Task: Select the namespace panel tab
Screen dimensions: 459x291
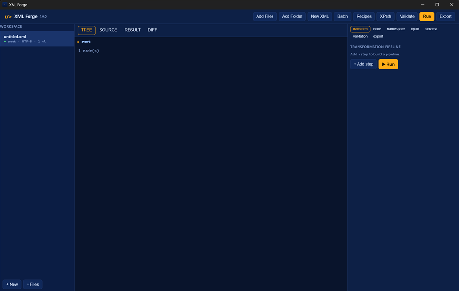Action: [396, 29]
